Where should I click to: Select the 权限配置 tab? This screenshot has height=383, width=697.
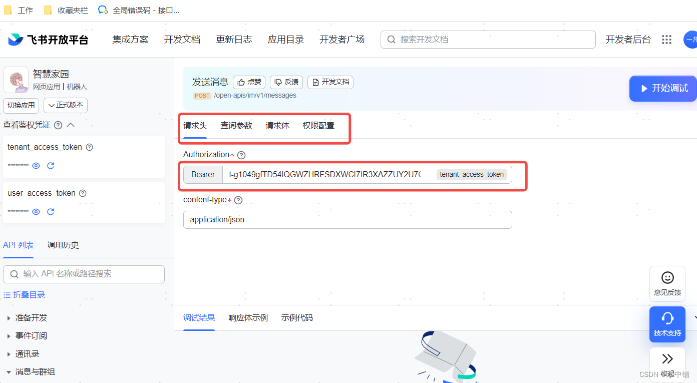[x=318, y=126]
